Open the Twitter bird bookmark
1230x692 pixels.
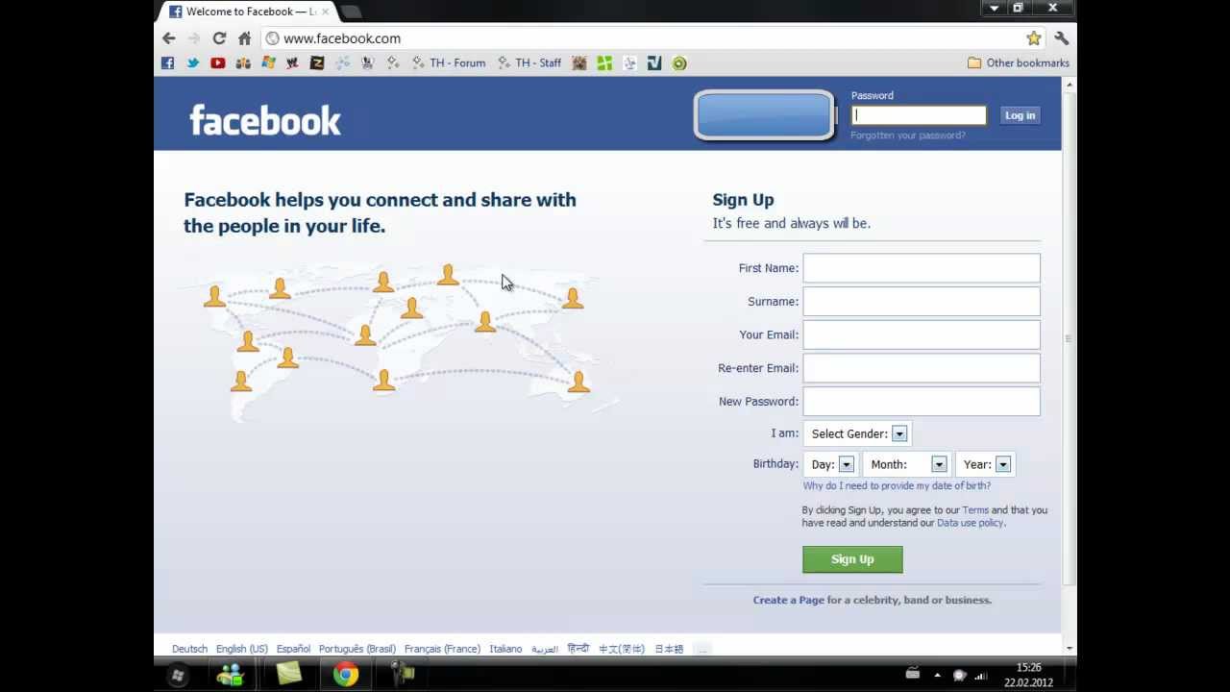tap(193, 63)
